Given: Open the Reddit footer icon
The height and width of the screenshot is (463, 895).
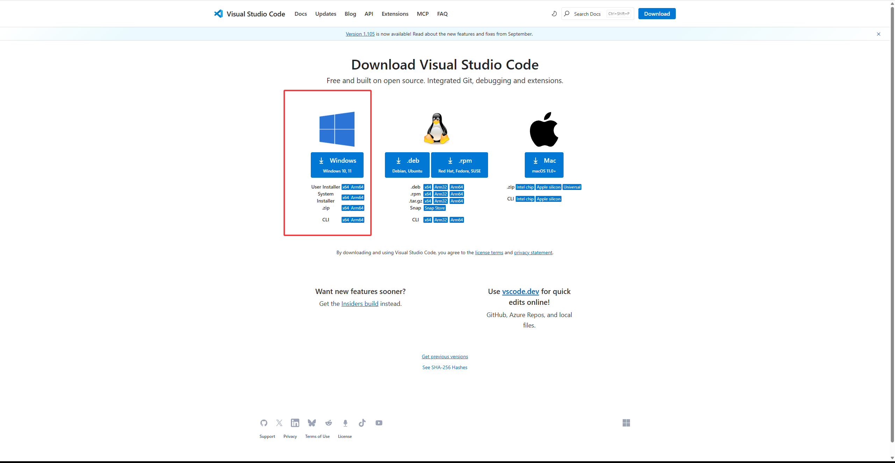Looking at the screenshot, I should [x=328, y=423].
